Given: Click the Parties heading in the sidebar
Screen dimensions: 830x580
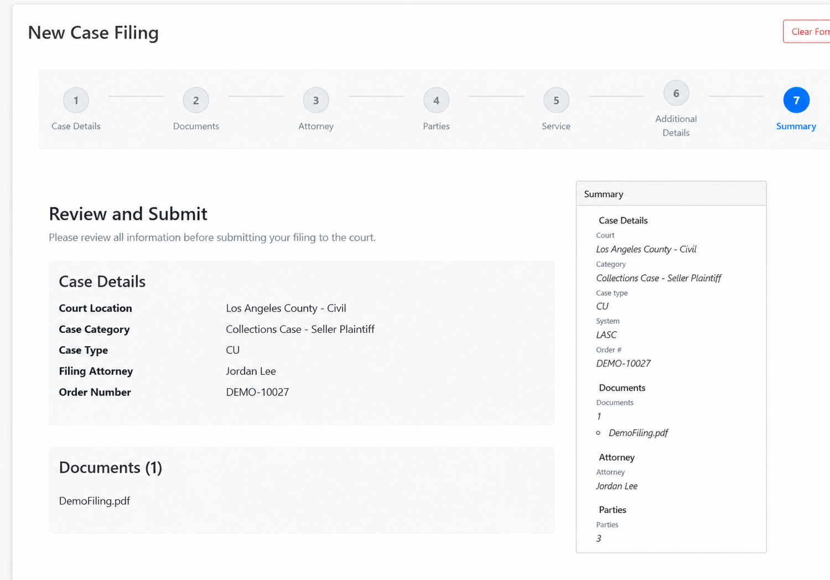Looking at the screenshot, I should (613, 510).
